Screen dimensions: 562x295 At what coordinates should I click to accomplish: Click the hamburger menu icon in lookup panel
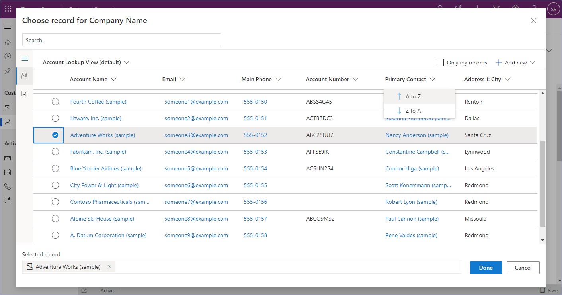[x=25, y=59]
